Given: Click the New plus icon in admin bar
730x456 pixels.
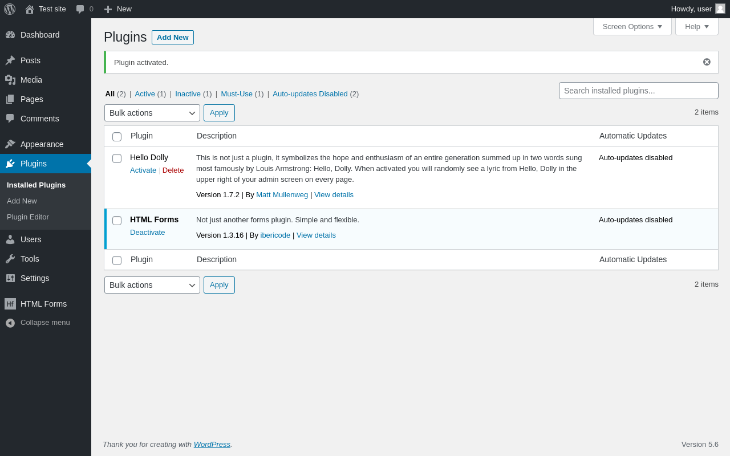Looking at the screenshot, I should click(x=108, y=9).
